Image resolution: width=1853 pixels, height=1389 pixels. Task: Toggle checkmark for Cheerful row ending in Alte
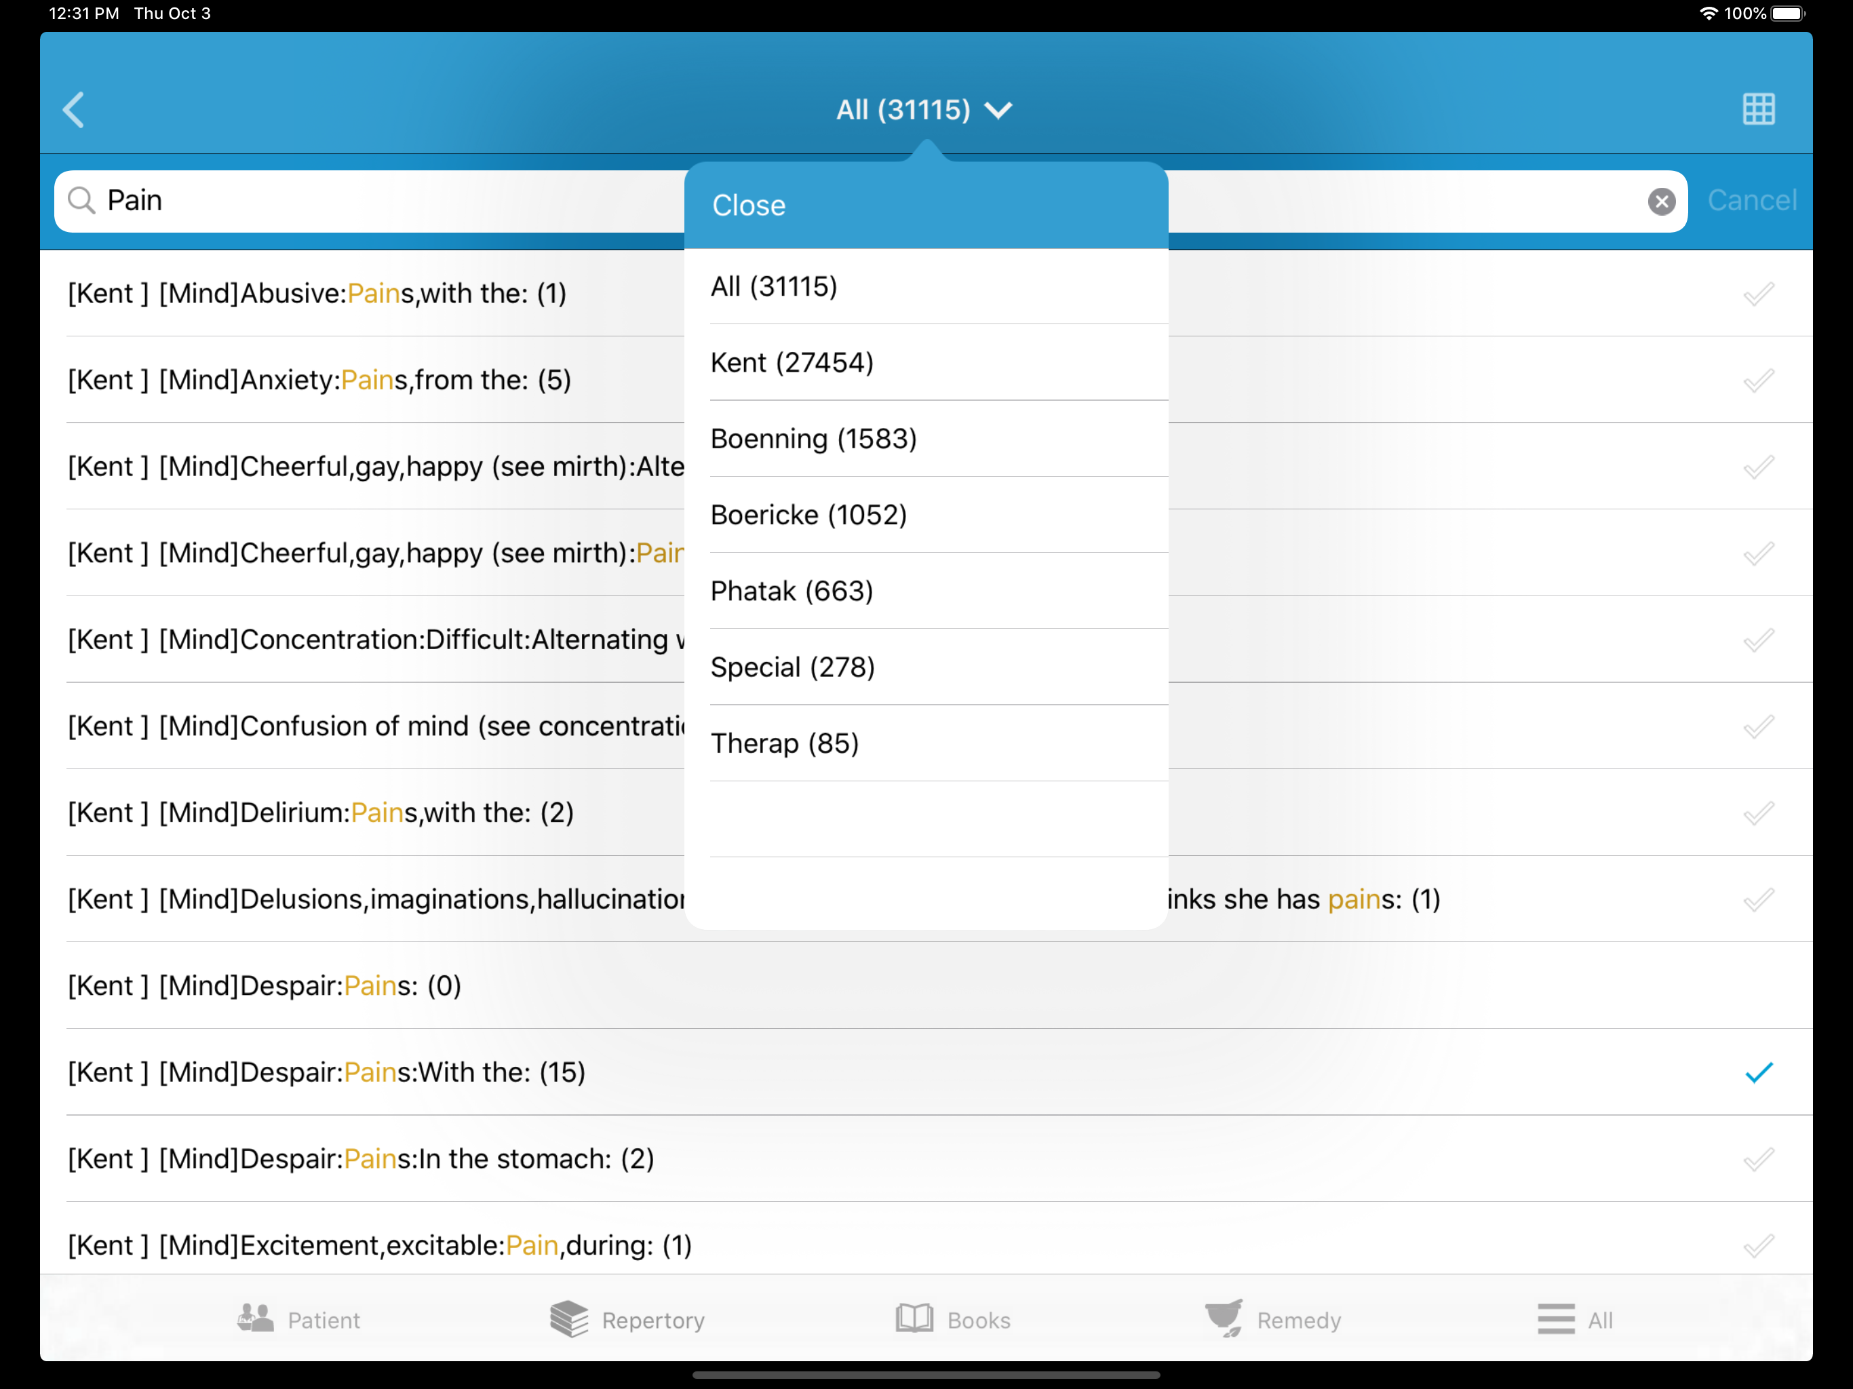pos(1758,467)
